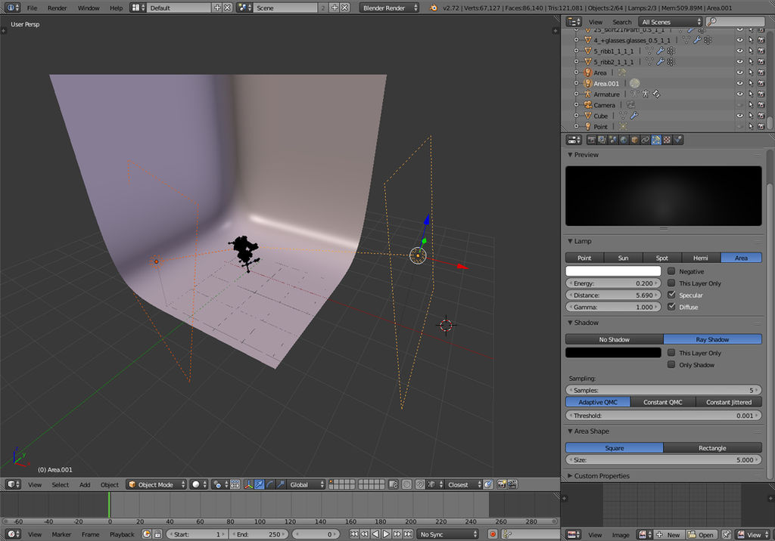Open the All Scenes outliner display dropdown

[670, 22]
